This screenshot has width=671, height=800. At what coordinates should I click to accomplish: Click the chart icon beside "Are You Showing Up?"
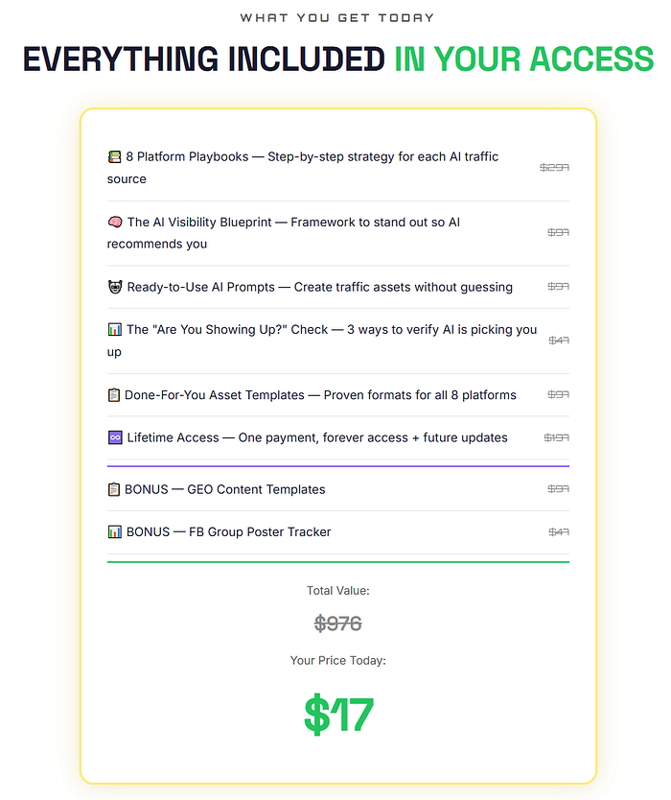115,329
